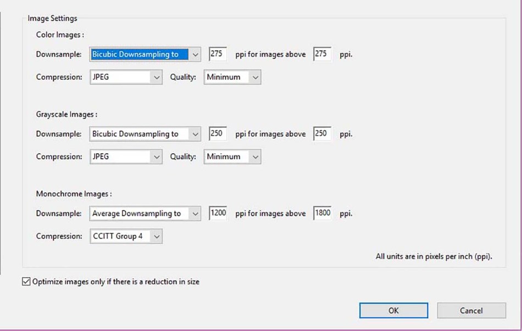Open CCITT Group 4 compression dropdown

(x=126, y=236)
